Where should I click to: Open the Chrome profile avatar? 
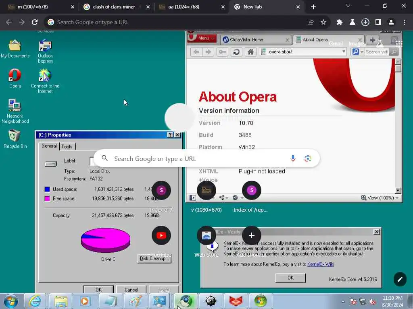pos(391,23)
